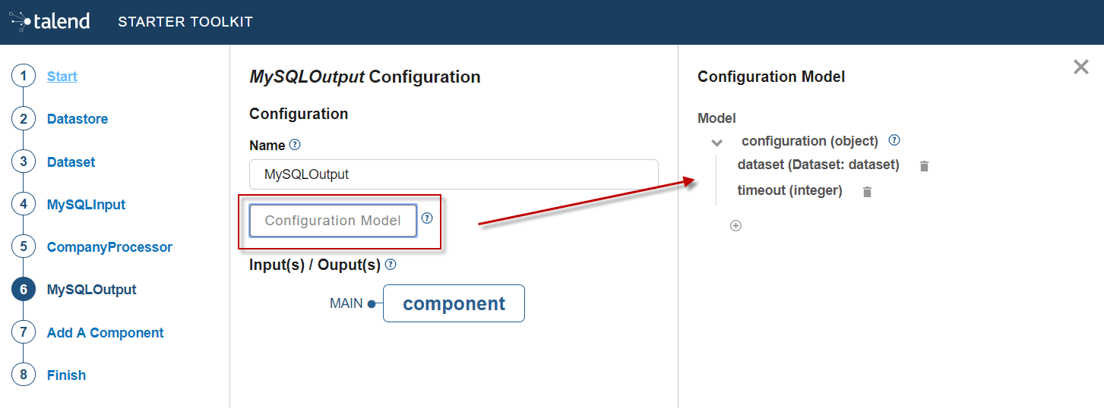Click the help icon next to Input(s) / Ouput(s)
Viewport: 1104px width, 408px height.
point(391,265)
